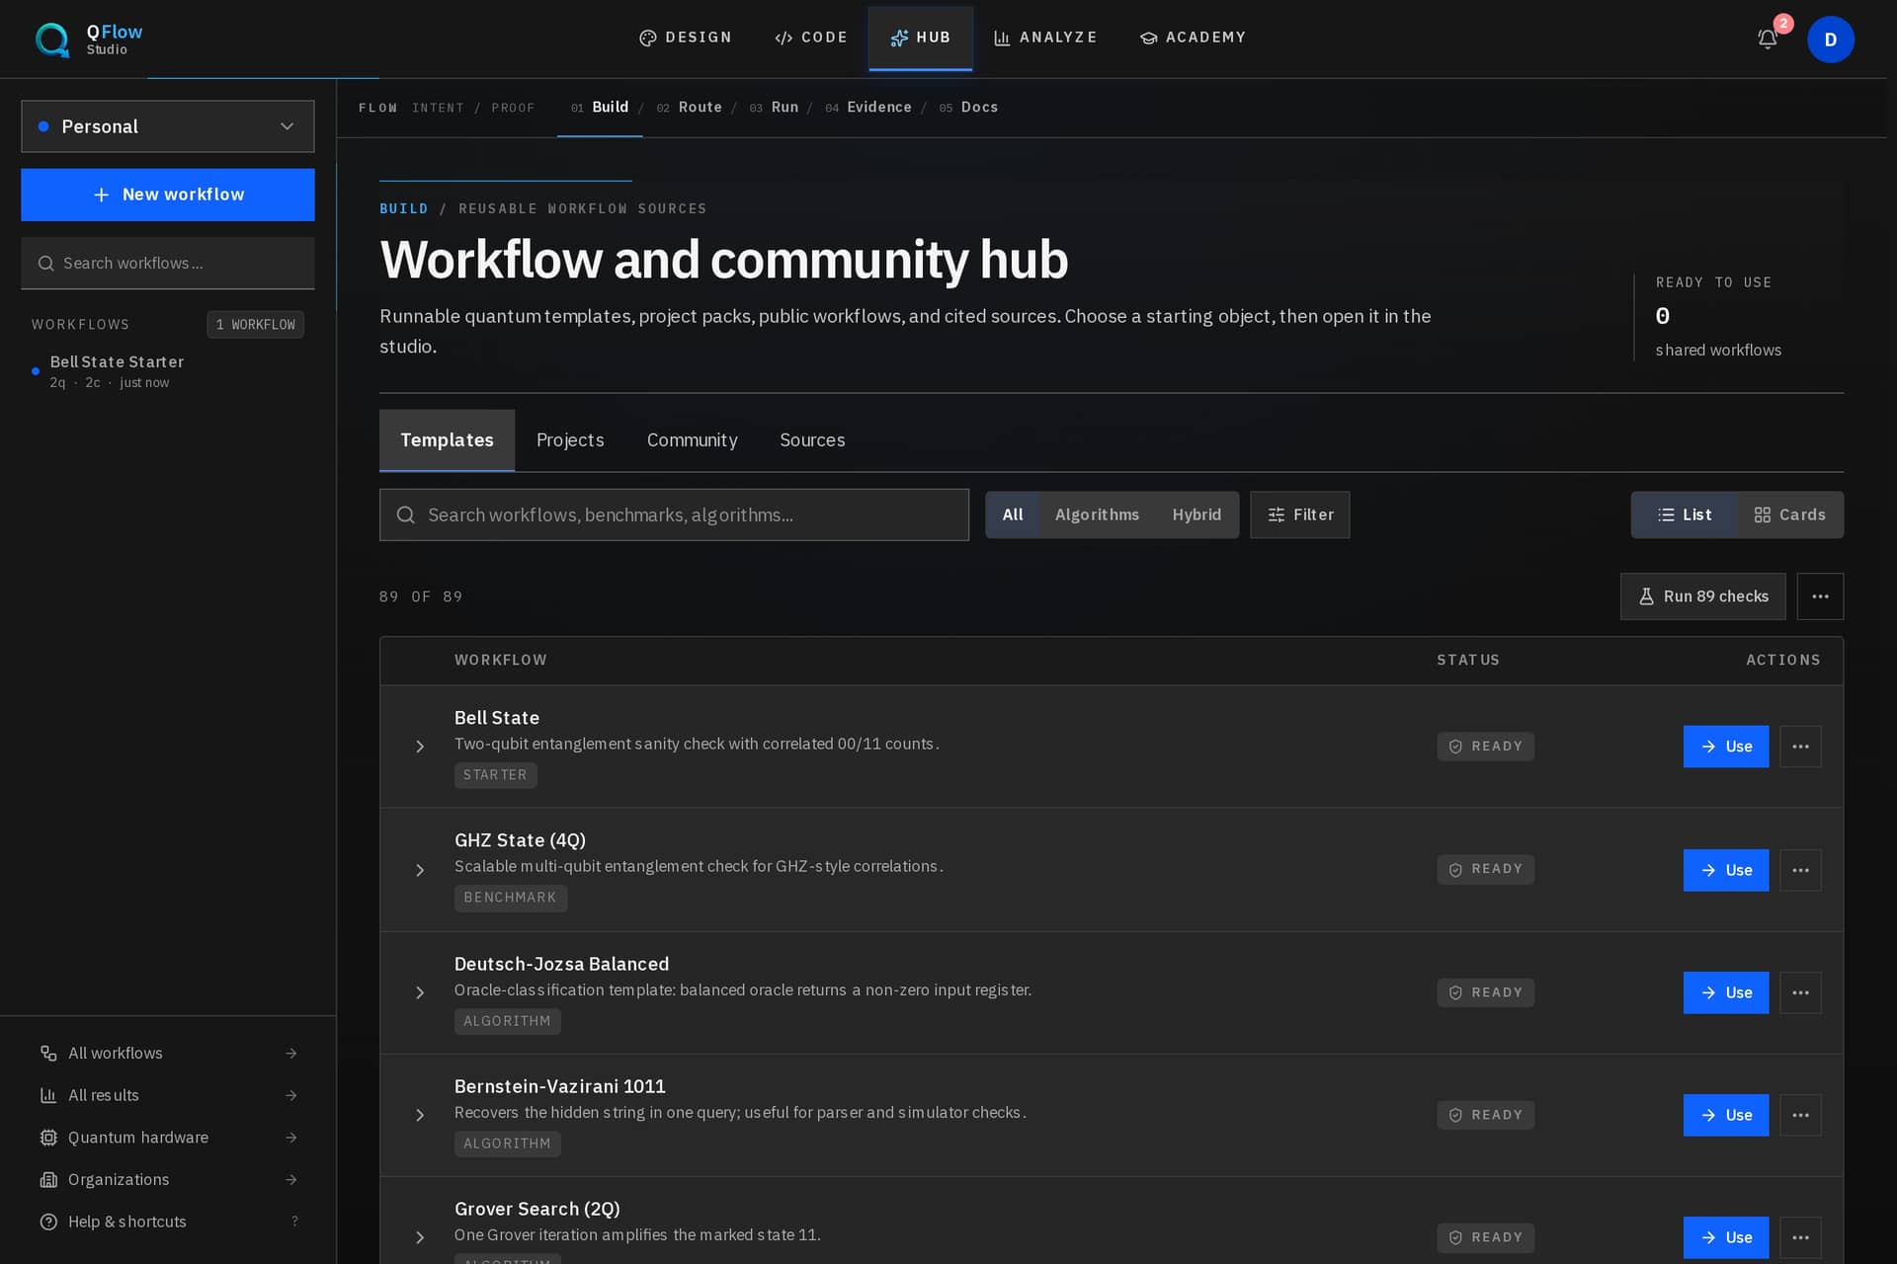The width and height of the screenshot is (1897, 1264).
Task: Select the 04 Evidence step
Action: click(868, 108)
